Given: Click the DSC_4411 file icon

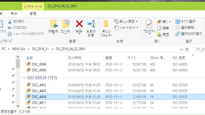Looking at the screenshot, I should point(29,102).
